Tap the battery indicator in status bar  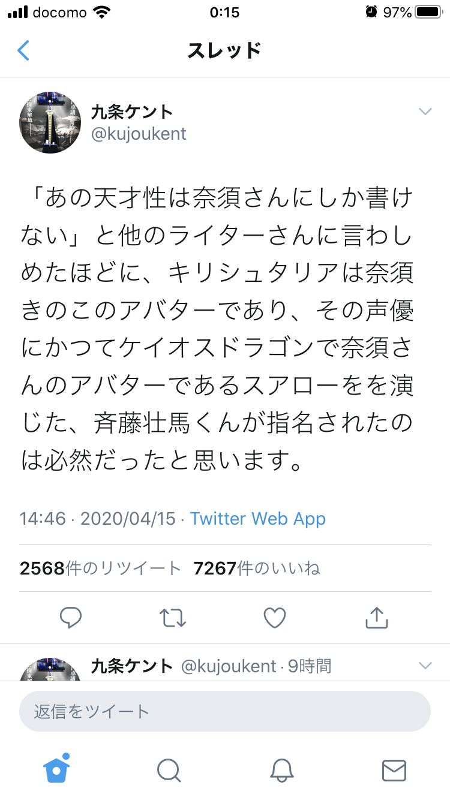(x=428, y=13)
